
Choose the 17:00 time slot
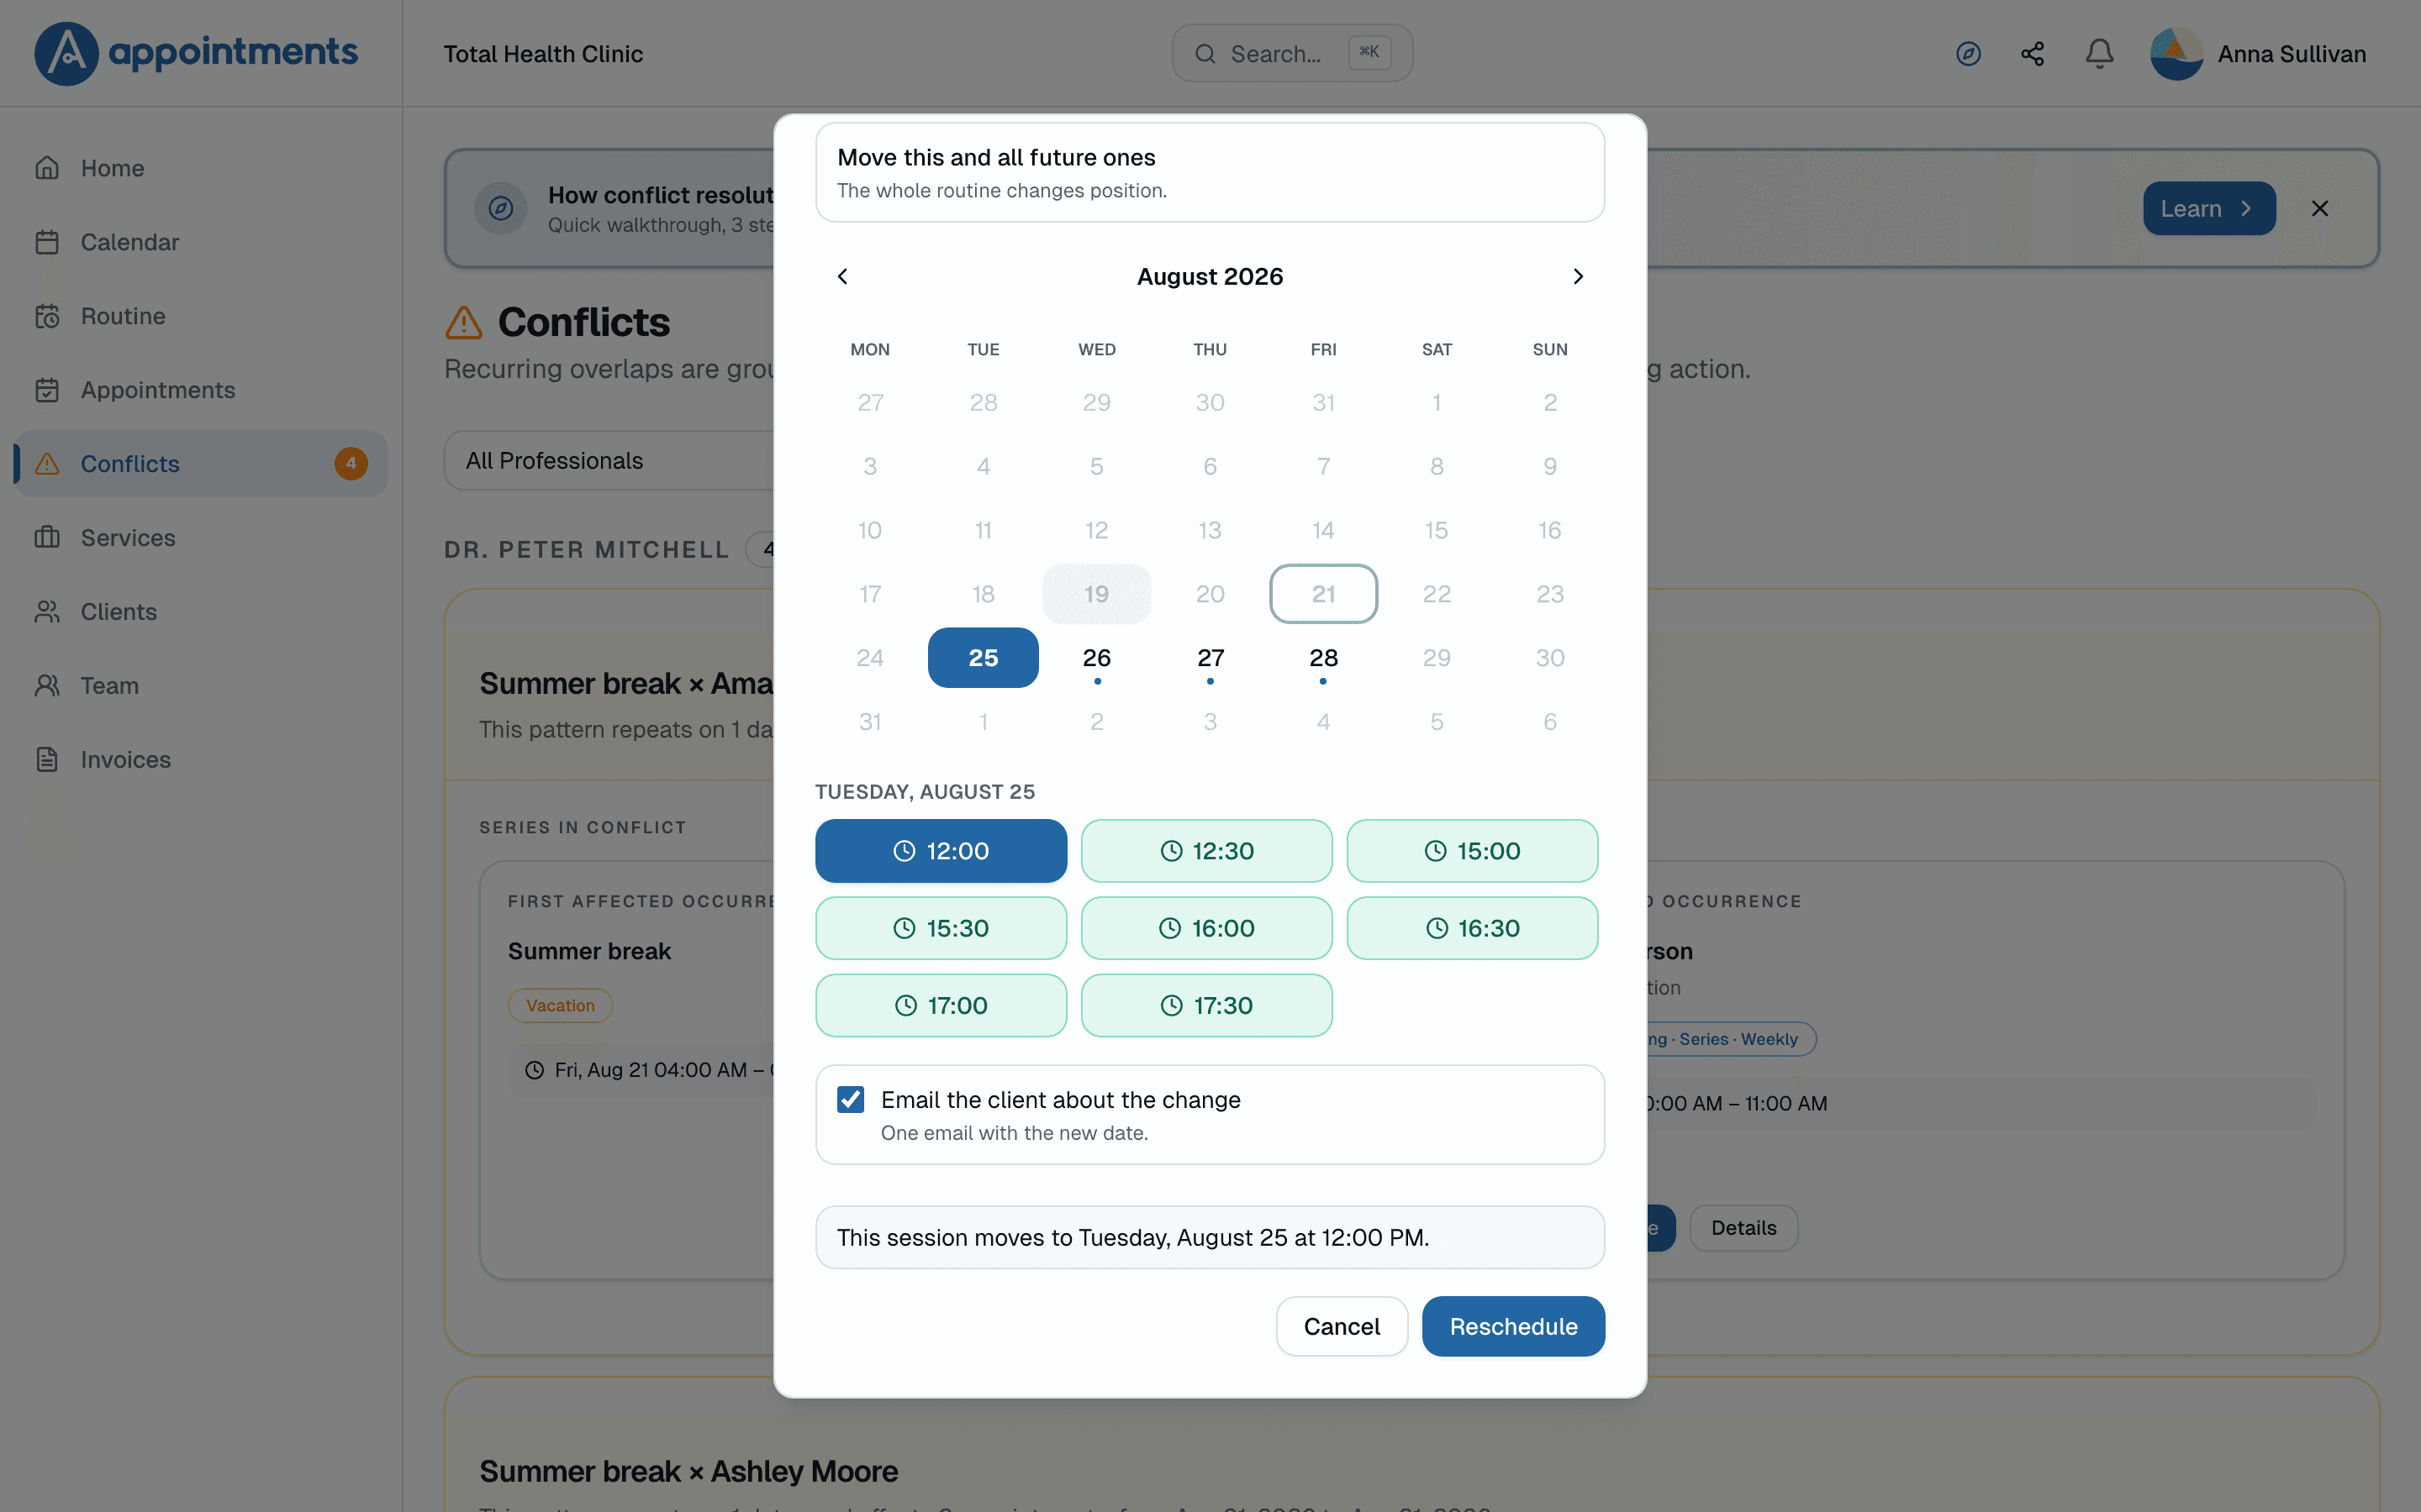pos(941,1005)
